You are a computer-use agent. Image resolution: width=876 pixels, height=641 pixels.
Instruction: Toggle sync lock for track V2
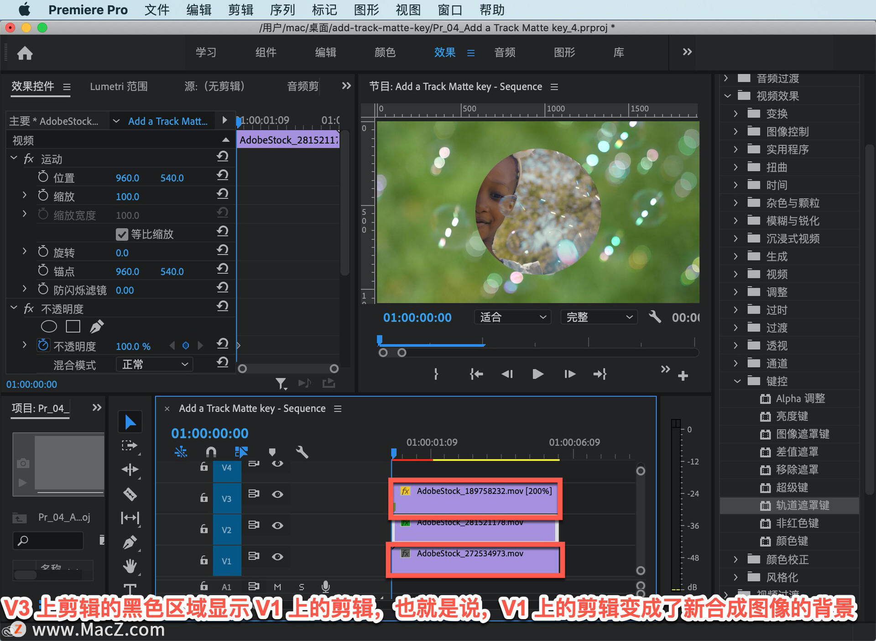(x=254, y=525)
